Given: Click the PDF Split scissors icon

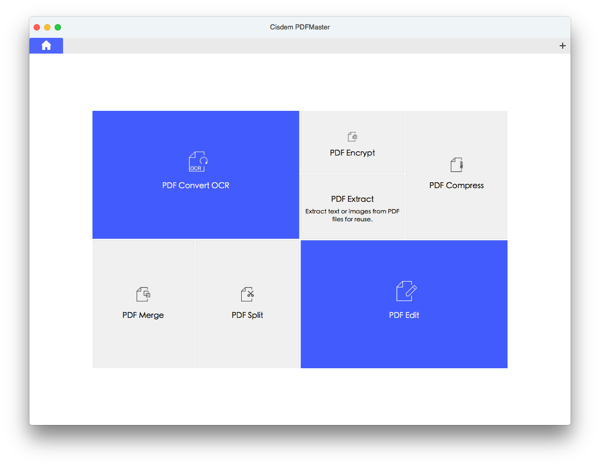Looking at the screenshot, I should click(247, 294).
